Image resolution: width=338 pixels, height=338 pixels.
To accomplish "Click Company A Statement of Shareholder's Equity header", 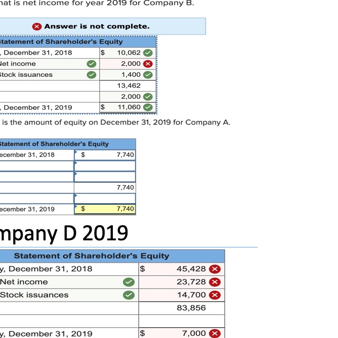I will [x=68, y=144].
